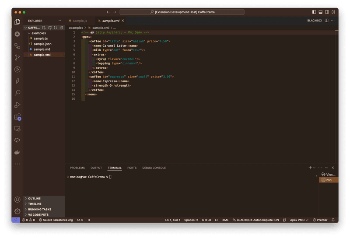Image resolution: width=350 pixels, height=238 pixels.
Task: Toggle Apex PMD status item
Action: (299, 220)
